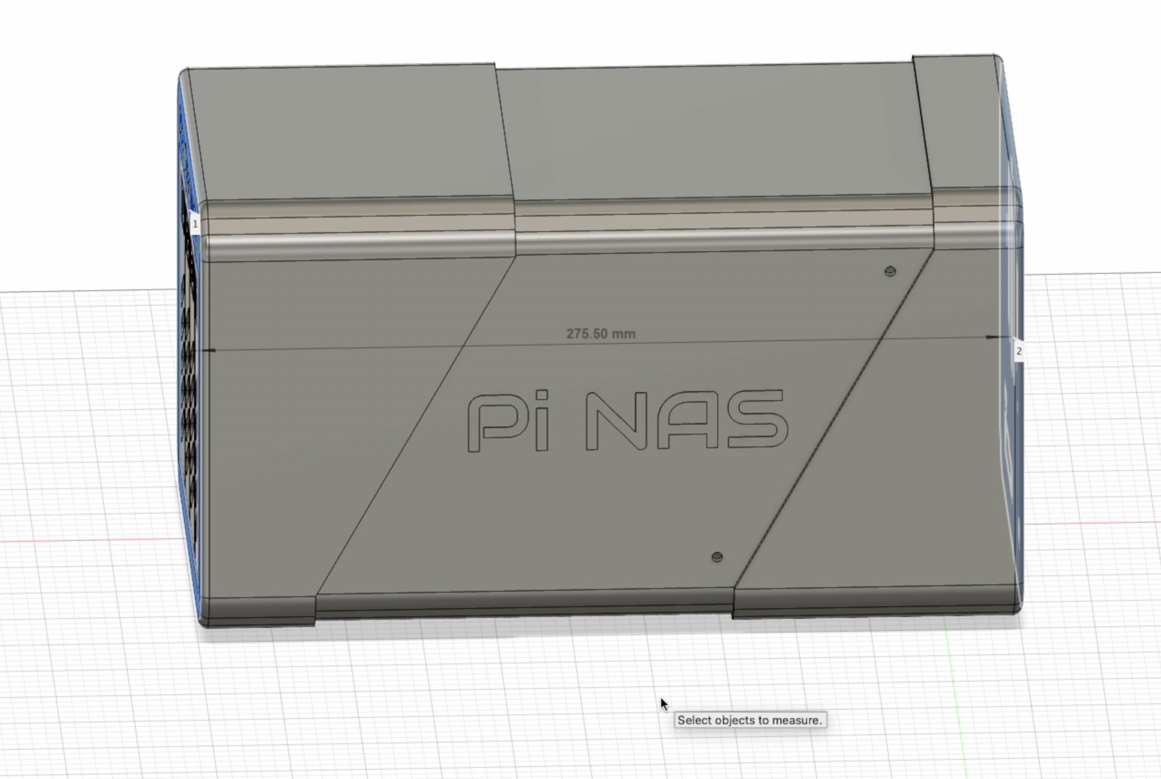Click the "Select objects to measure" tooltip
The image size is (1161, 779).
[750, 720]
